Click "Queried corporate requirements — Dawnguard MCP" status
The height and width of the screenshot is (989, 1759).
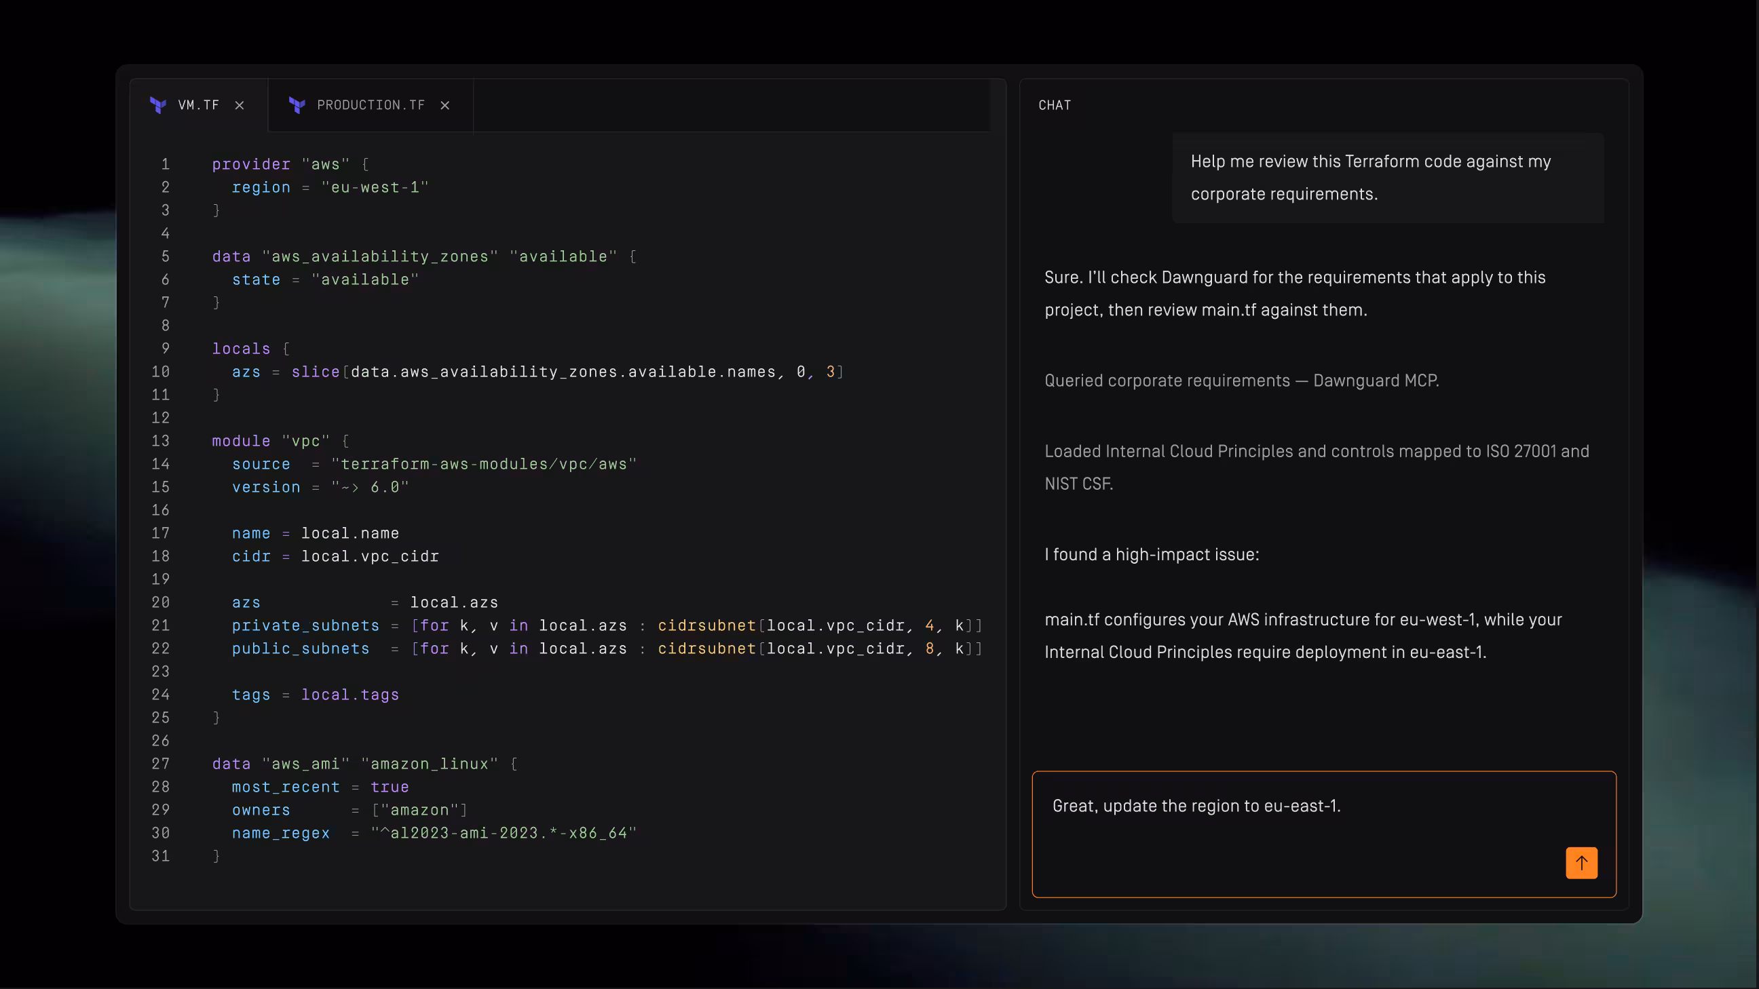tap(1241, 381)
